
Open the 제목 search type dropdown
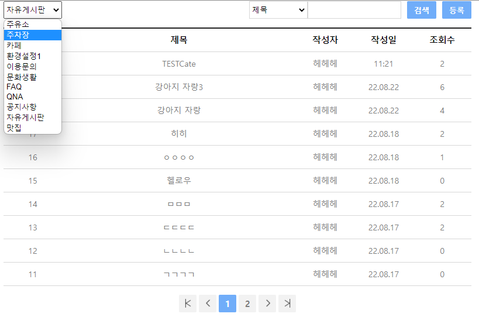tap(278, 10)
